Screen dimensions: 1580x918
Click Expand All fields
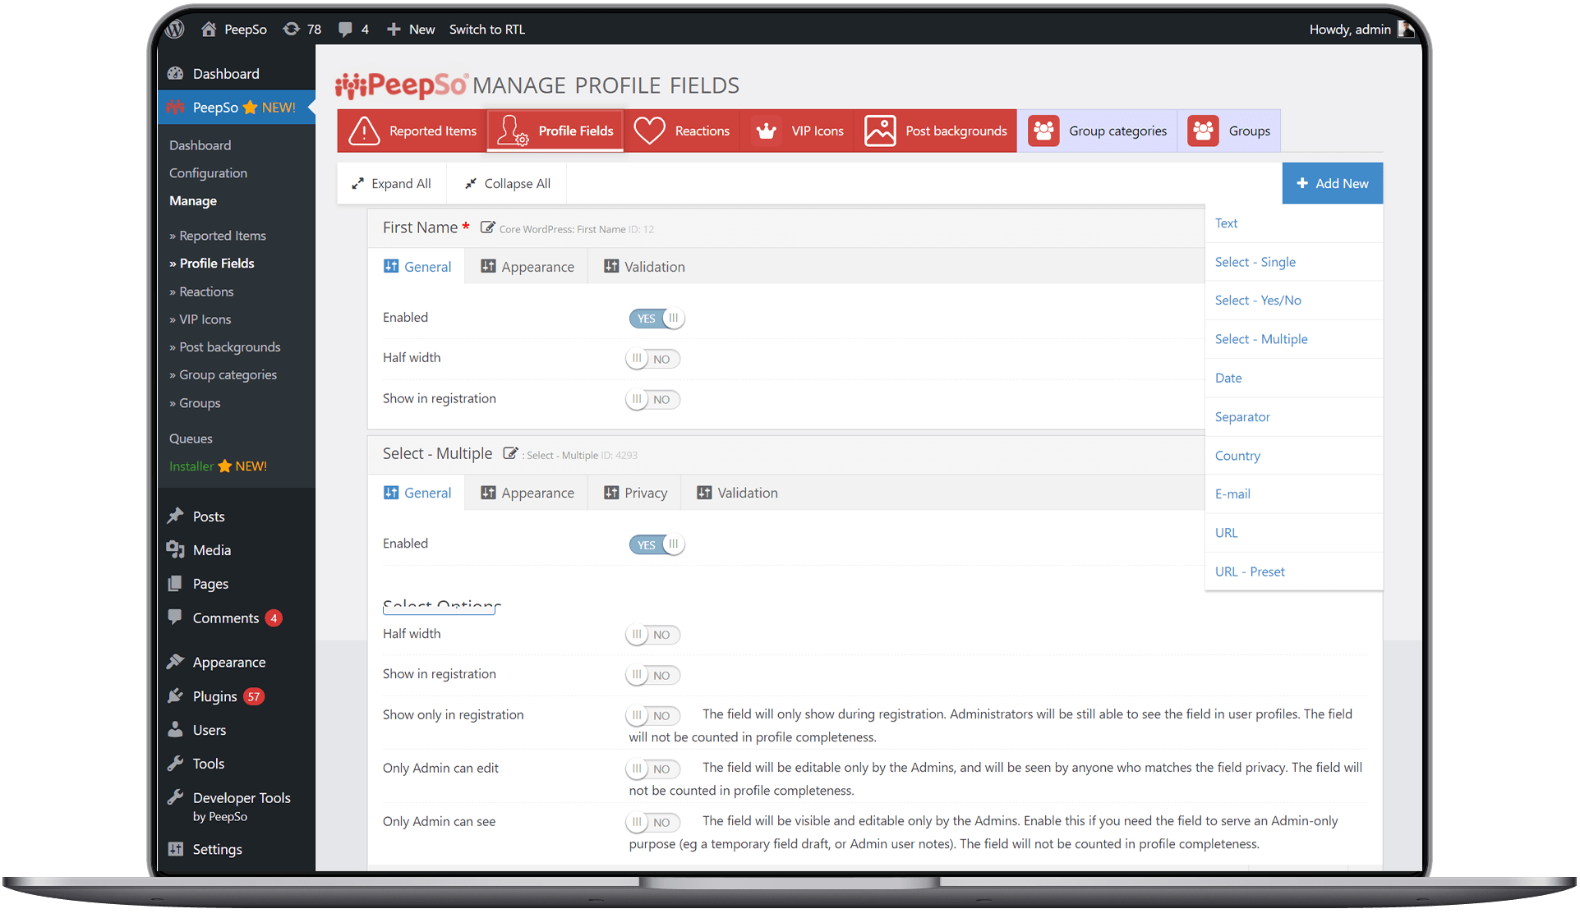pyautogui.click(x=392, y=183)
